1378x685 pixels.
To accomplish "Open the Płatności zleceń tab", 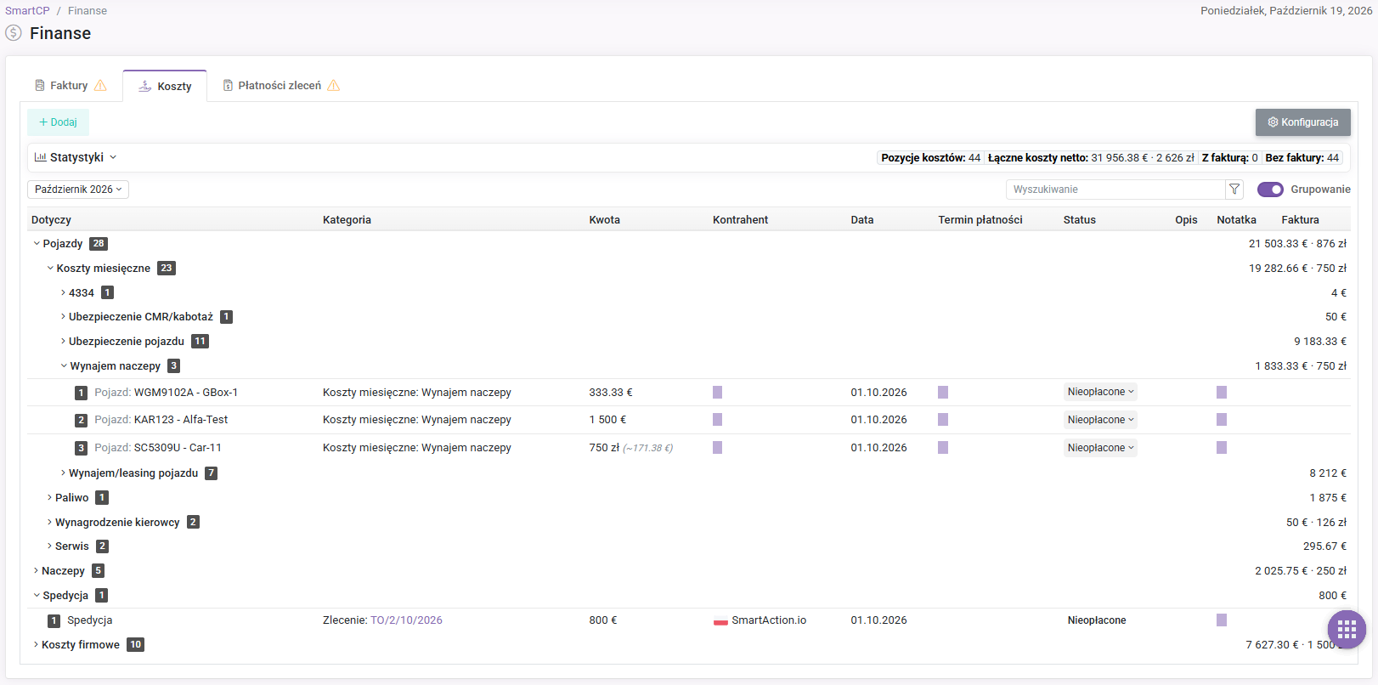I will click(280, 86).
